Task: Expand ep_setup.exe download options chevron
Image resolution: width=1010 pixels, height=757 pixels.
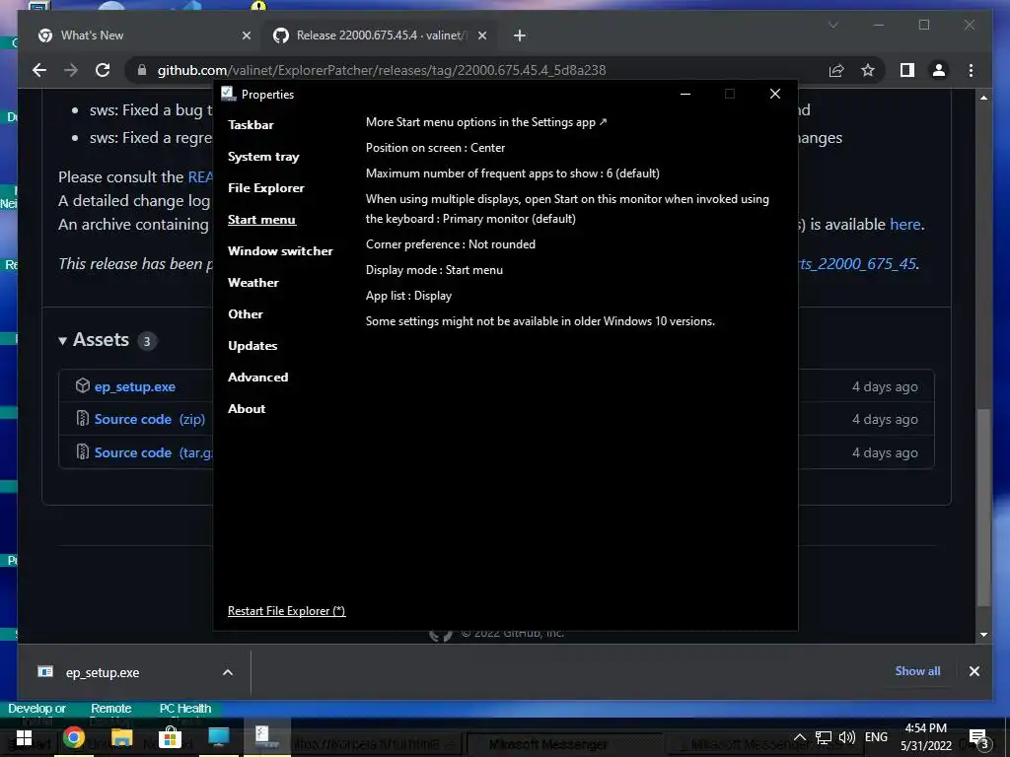Action: pyautogui.click(x=228, y=672)
